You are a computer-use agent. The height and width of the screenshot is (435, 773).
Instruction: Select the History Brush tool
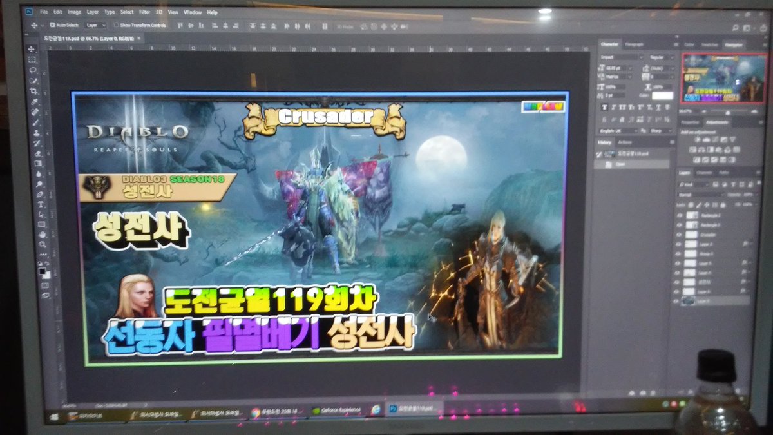35,142
